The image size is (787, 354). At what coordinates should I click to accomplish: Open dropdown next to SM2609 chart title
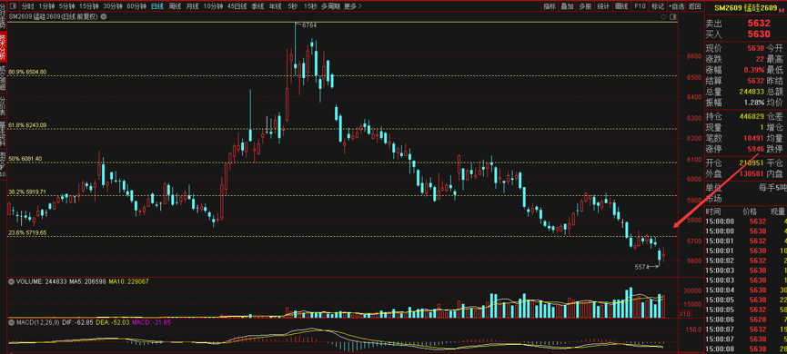tap(104, 16)
